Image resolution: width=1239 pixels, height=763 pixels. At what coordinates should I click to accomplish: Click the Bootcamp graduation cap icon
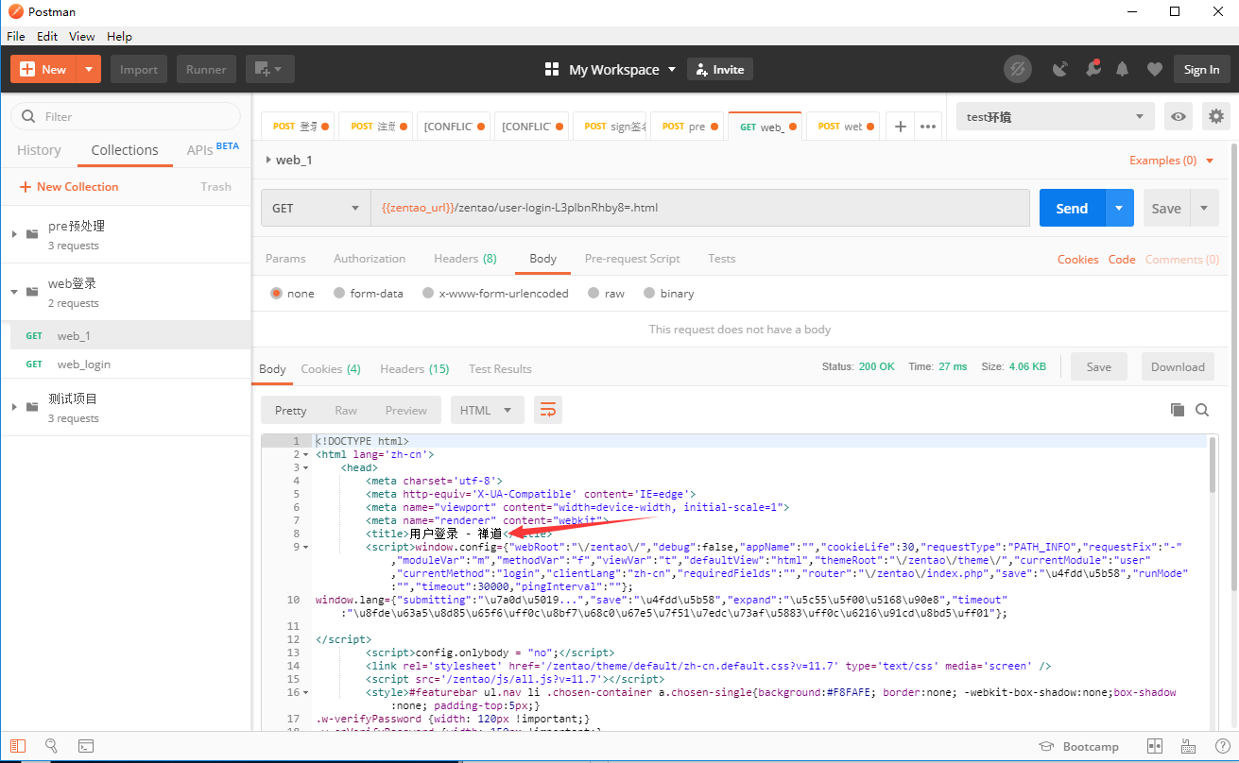(1045, 746)
